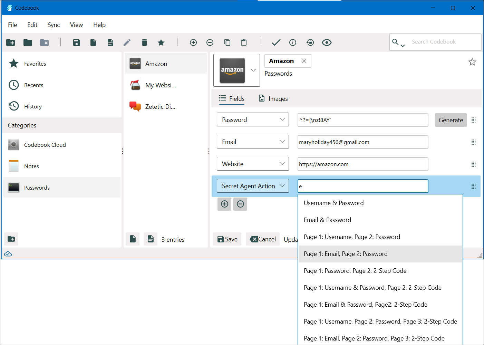The height and width of the screenshot is (345, 484).
Task: Open the File menu
Action: tap(12, 25)
